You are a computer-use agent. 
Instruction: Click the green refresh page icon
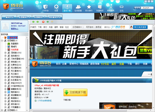48,22
